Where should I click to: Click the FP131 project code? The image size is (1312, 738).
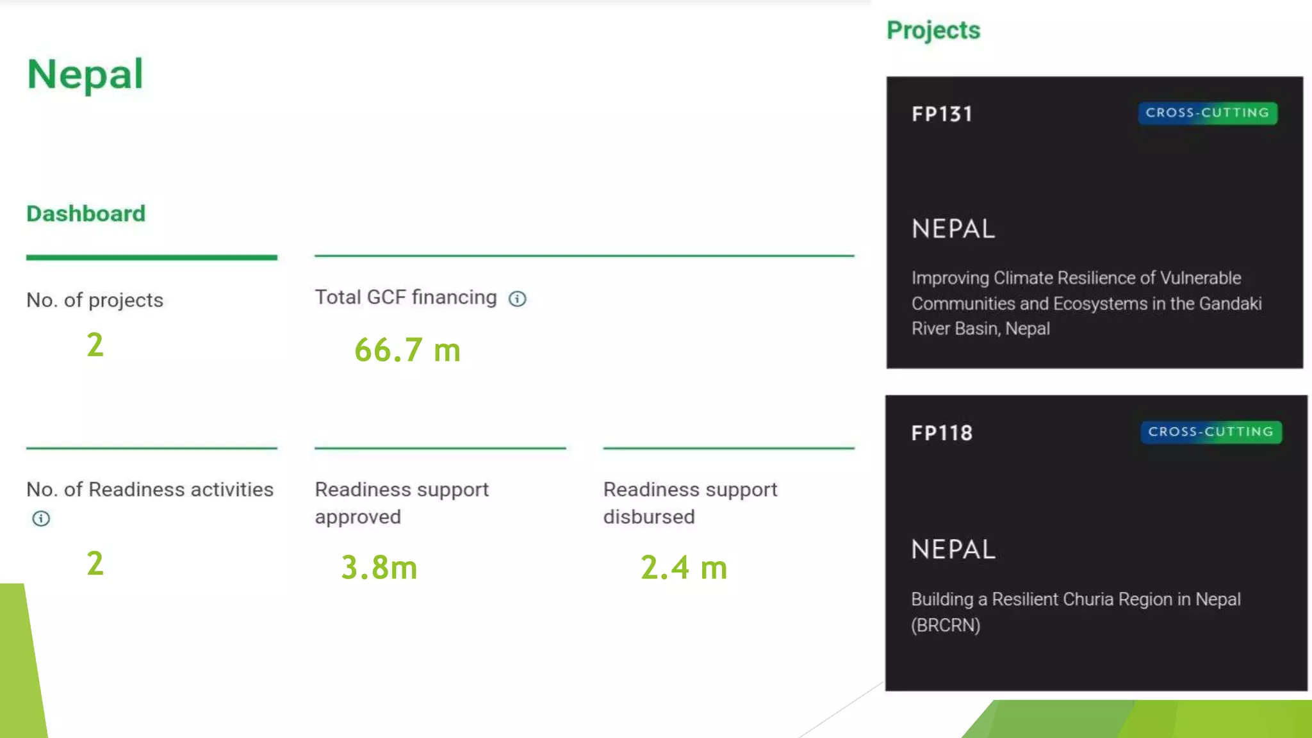(942, 114)
